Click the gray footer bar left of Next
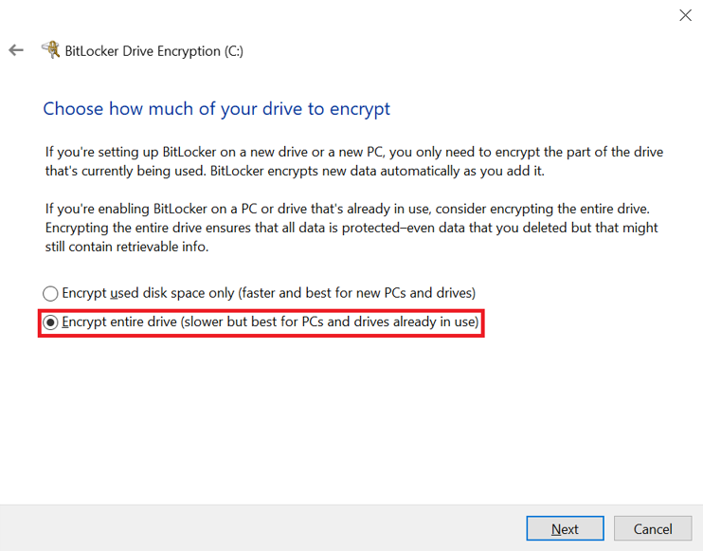703x551 pixels. tap(260, 528)
